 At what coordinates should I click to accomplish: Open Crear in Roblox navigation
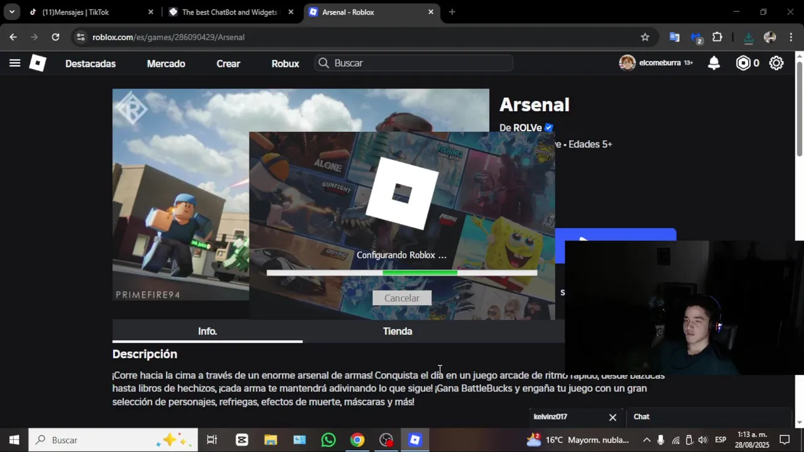coord(228,63)
